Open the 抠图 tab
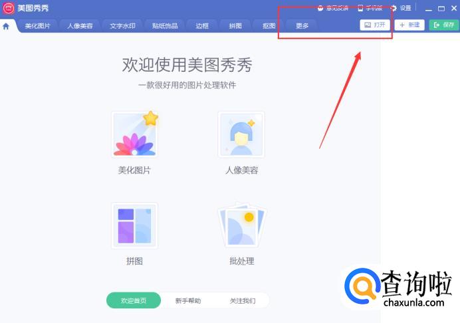The width and height of the screenshot is (460, 323). pos(269,26)
